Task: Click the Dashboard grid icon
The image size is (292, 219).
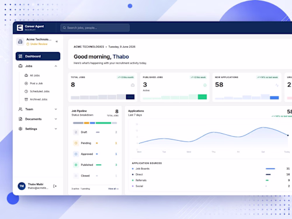Action: 20,56
